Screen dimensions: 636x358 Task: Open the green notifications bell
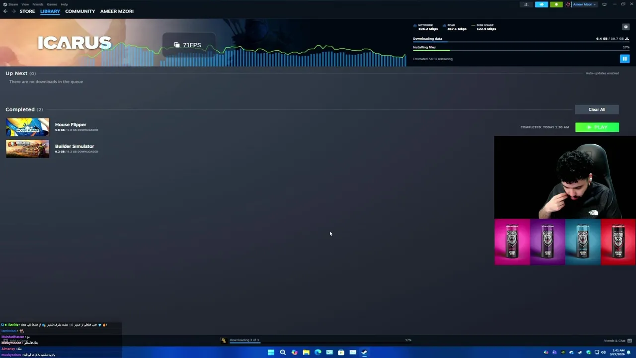(x=556, y=4)
